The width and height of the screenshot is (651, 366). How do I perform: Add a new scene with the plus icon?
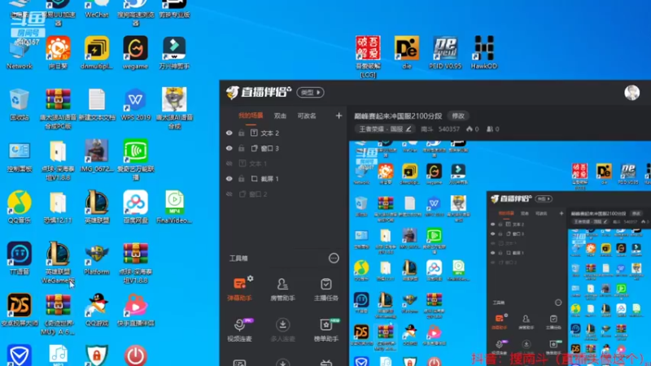tap(339, 115)
